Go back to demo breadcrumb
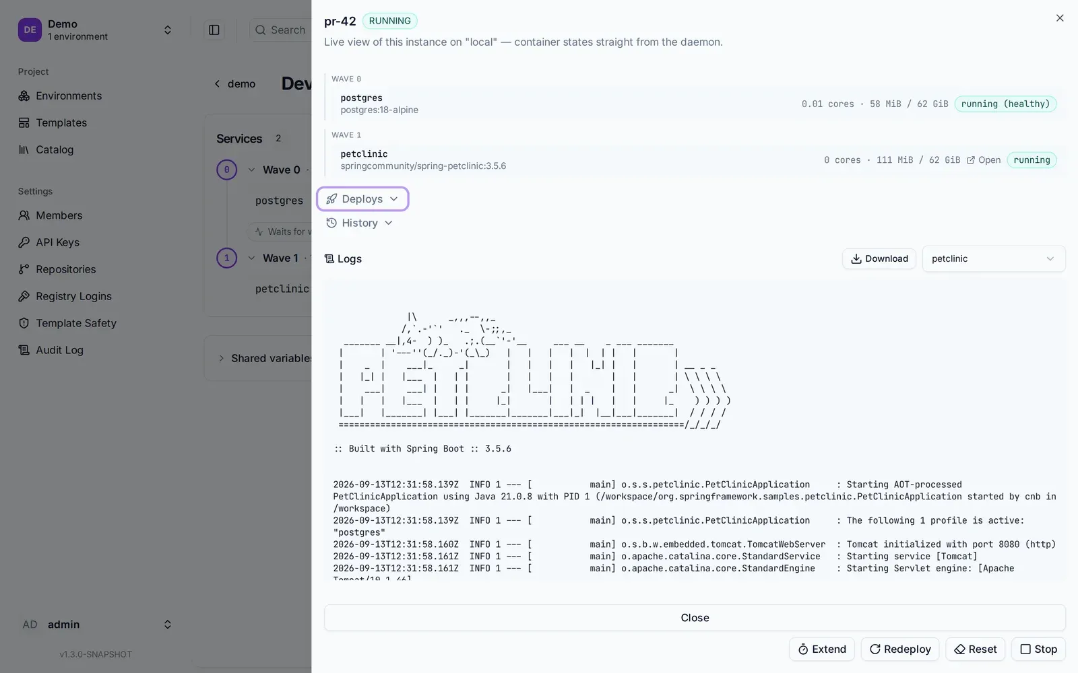 (234, 84)
